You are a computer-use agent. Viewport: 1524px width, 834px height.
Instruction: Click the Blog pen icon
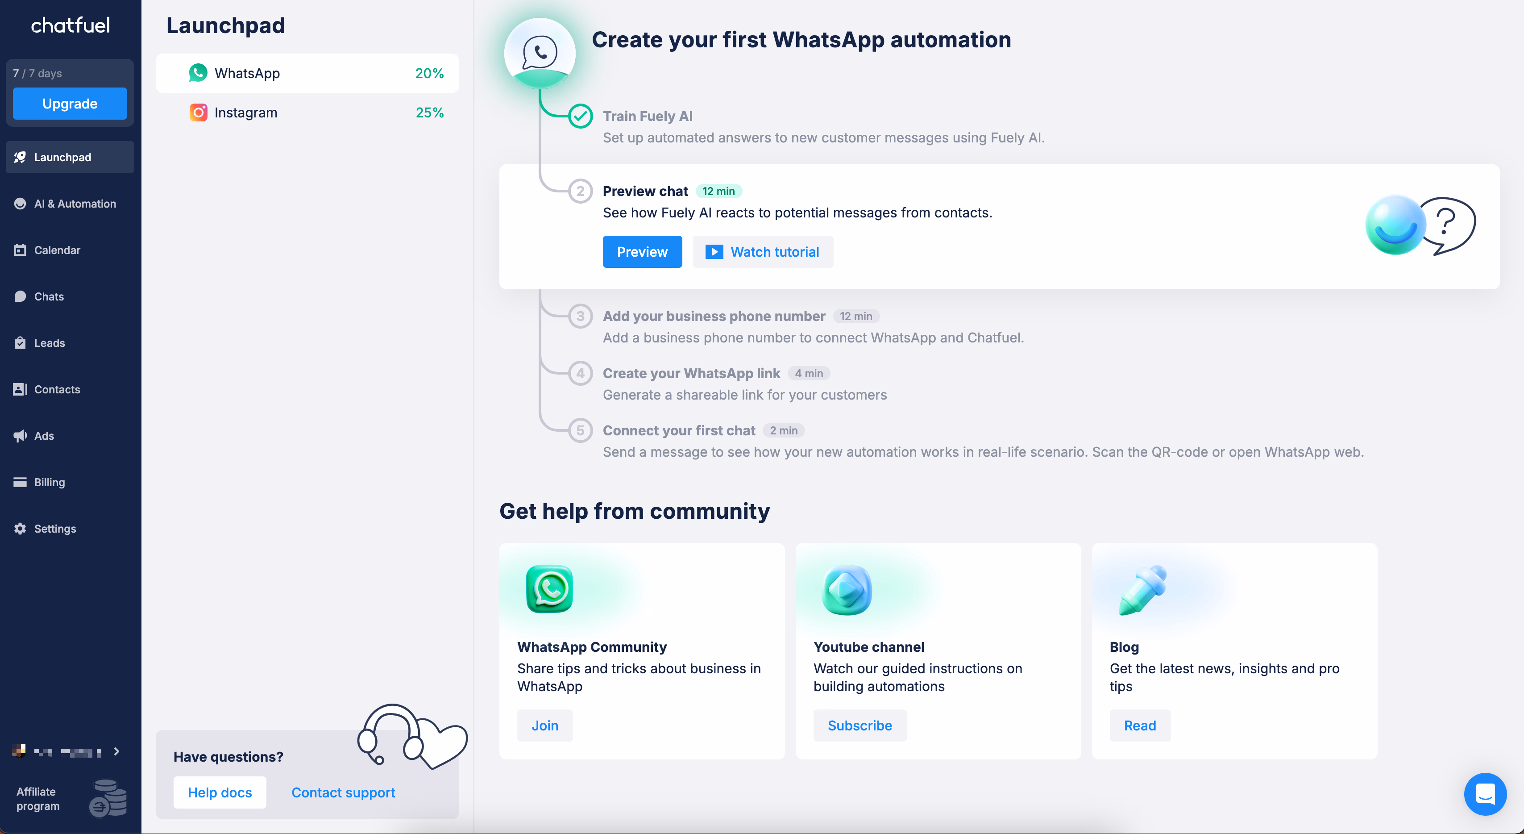tap(1142, 590)
